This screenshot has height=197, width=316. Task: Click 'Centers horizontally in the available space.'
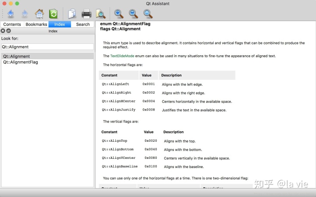tap(197, 101)
